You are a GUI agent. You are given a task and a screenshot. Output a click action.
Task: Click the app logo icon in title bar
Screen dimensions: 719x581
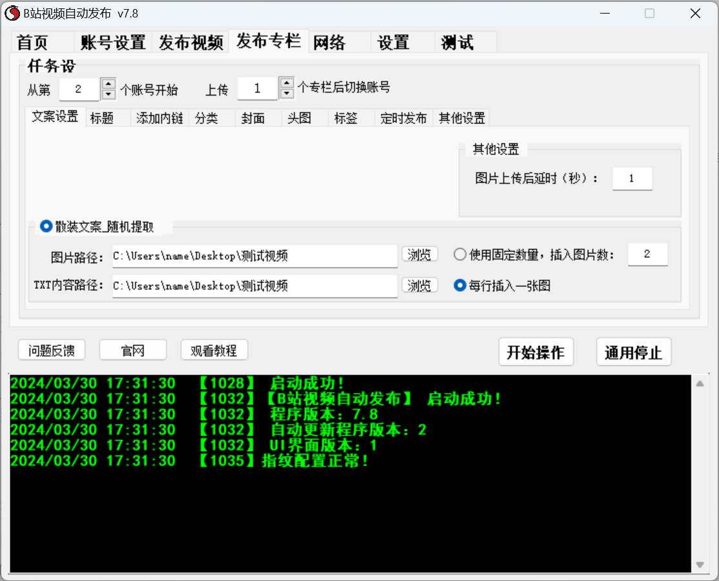tap(12, 14)
